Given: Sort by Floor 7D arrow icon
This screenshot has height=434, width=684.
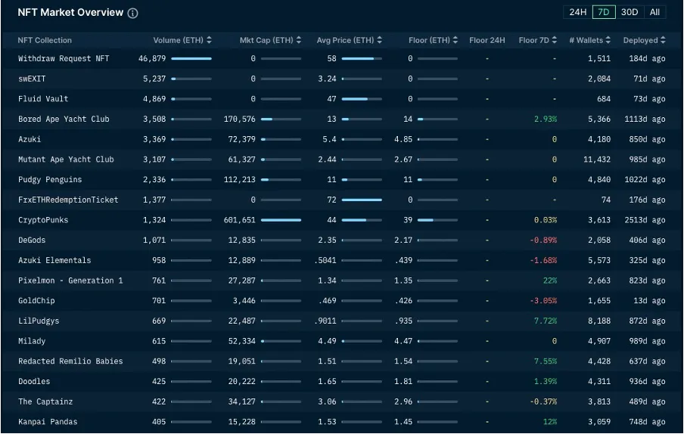Looking at the screenshot, I should (555, 40).
